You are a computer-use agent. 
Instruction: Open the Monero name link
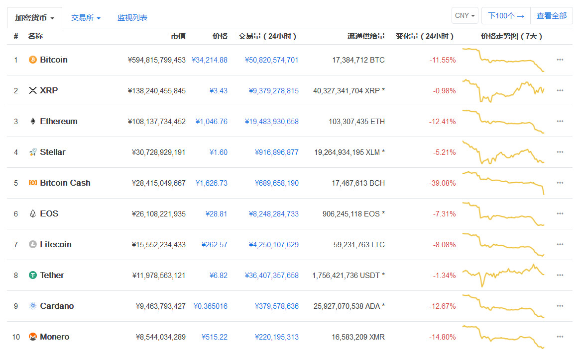click(x=55, y=337)
